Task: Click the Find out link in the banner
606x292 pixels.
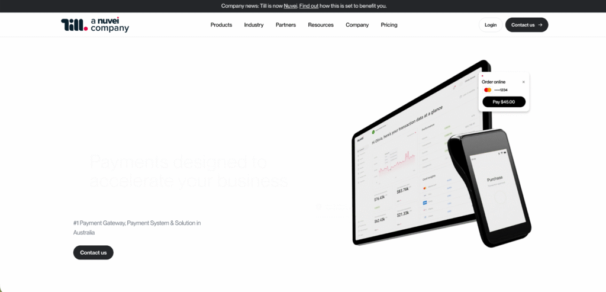Action: [309, 6]
